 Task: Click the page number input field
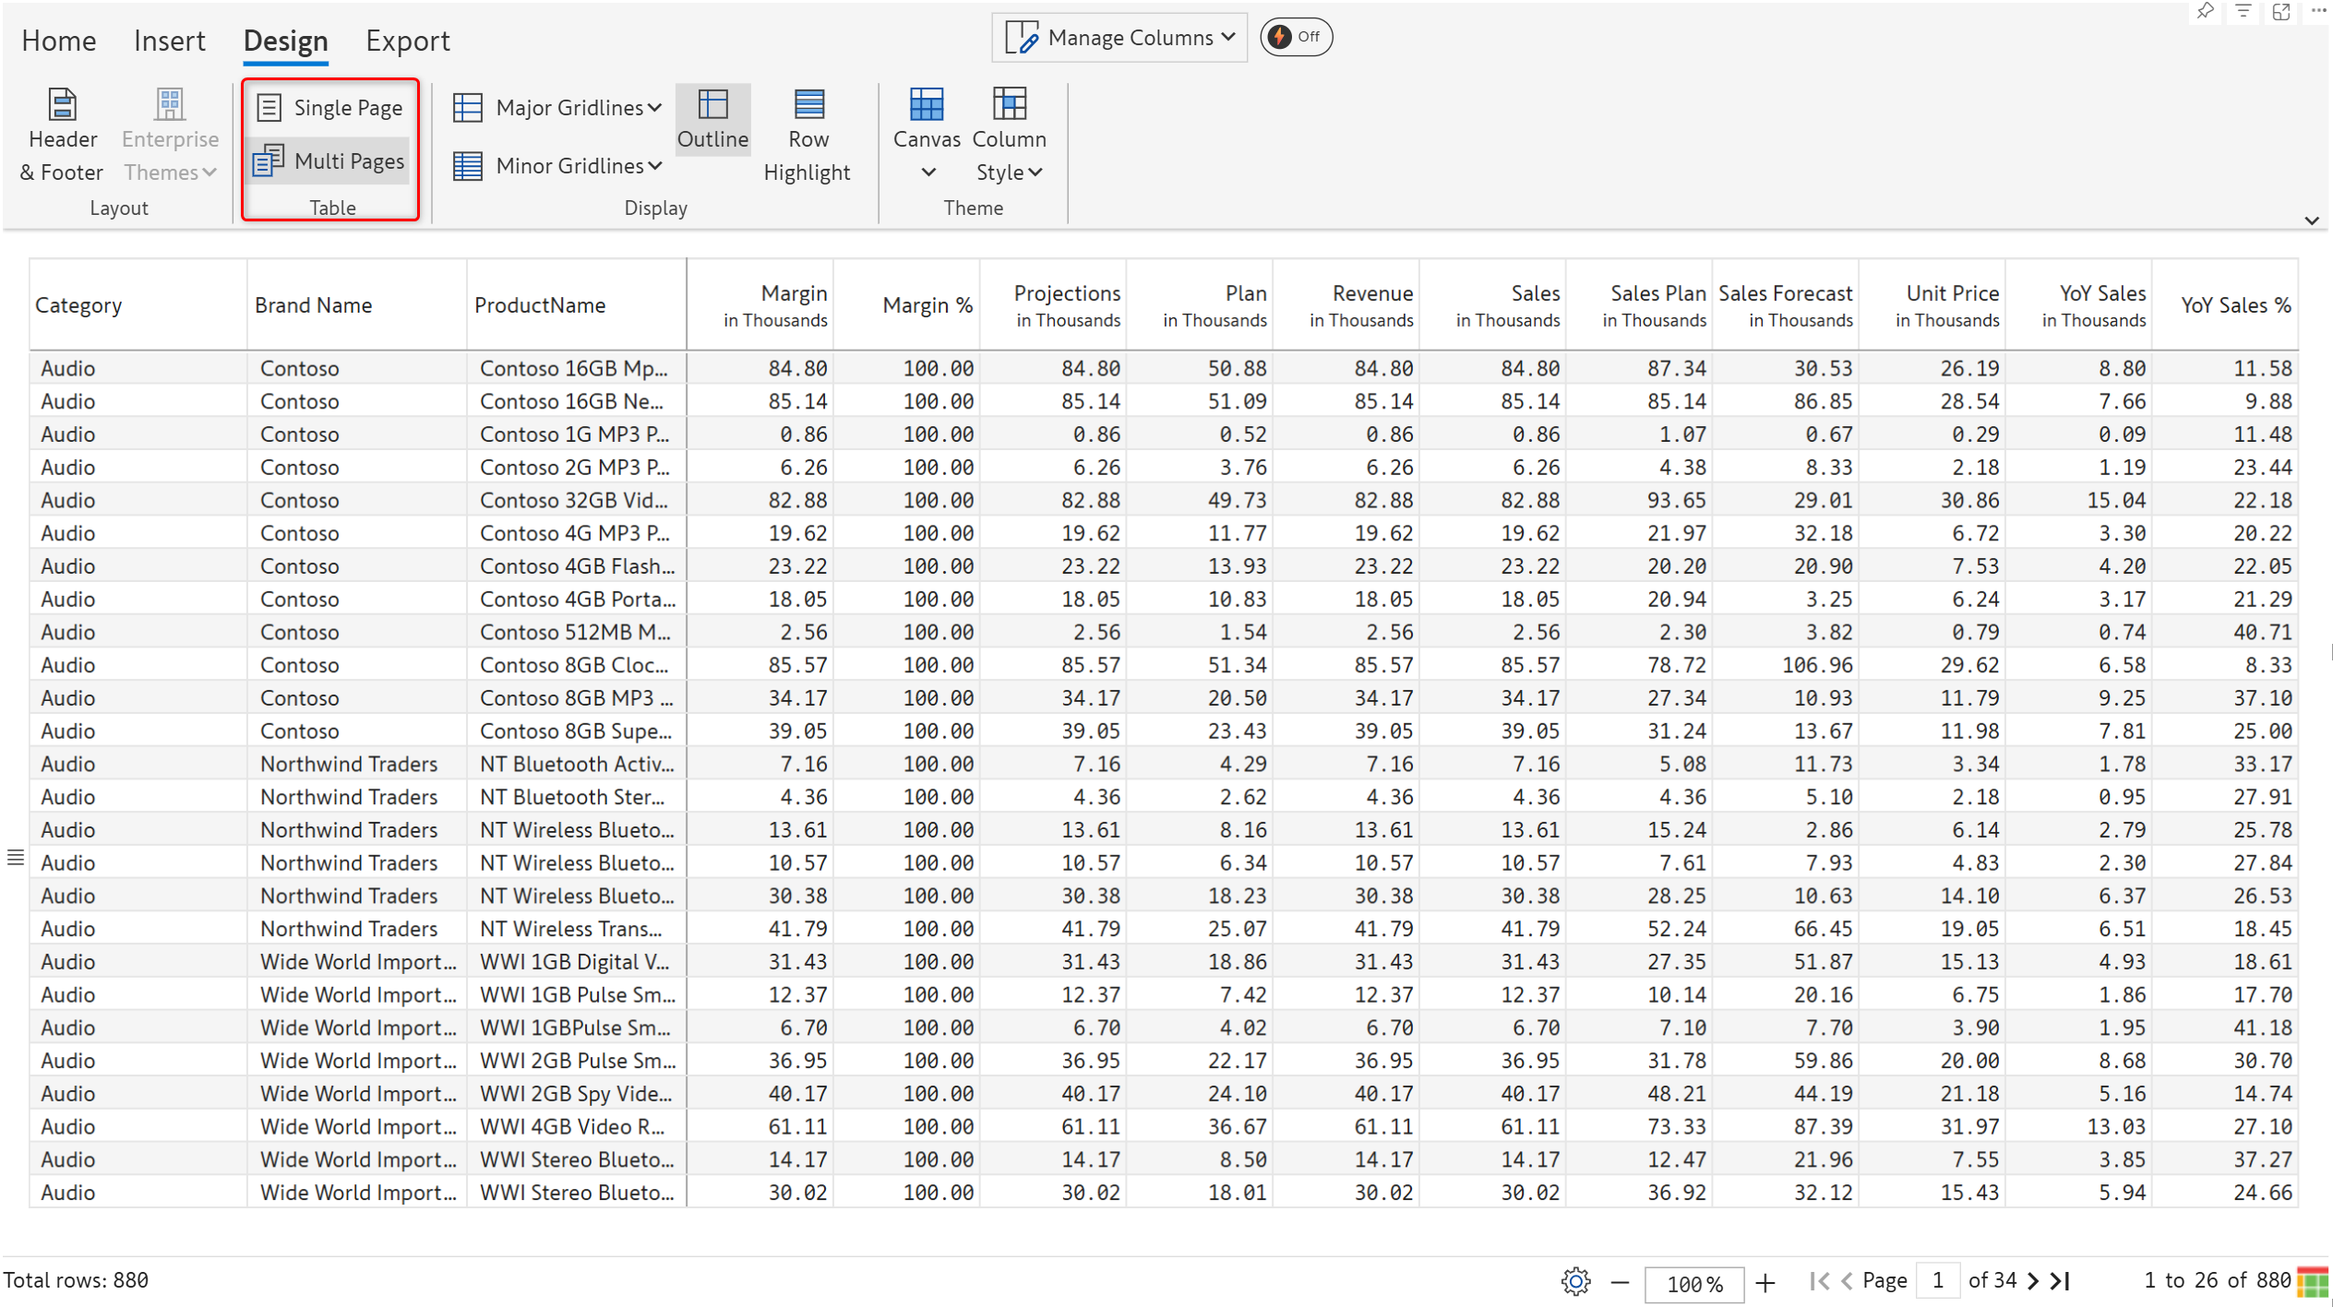[1937, 1281]
